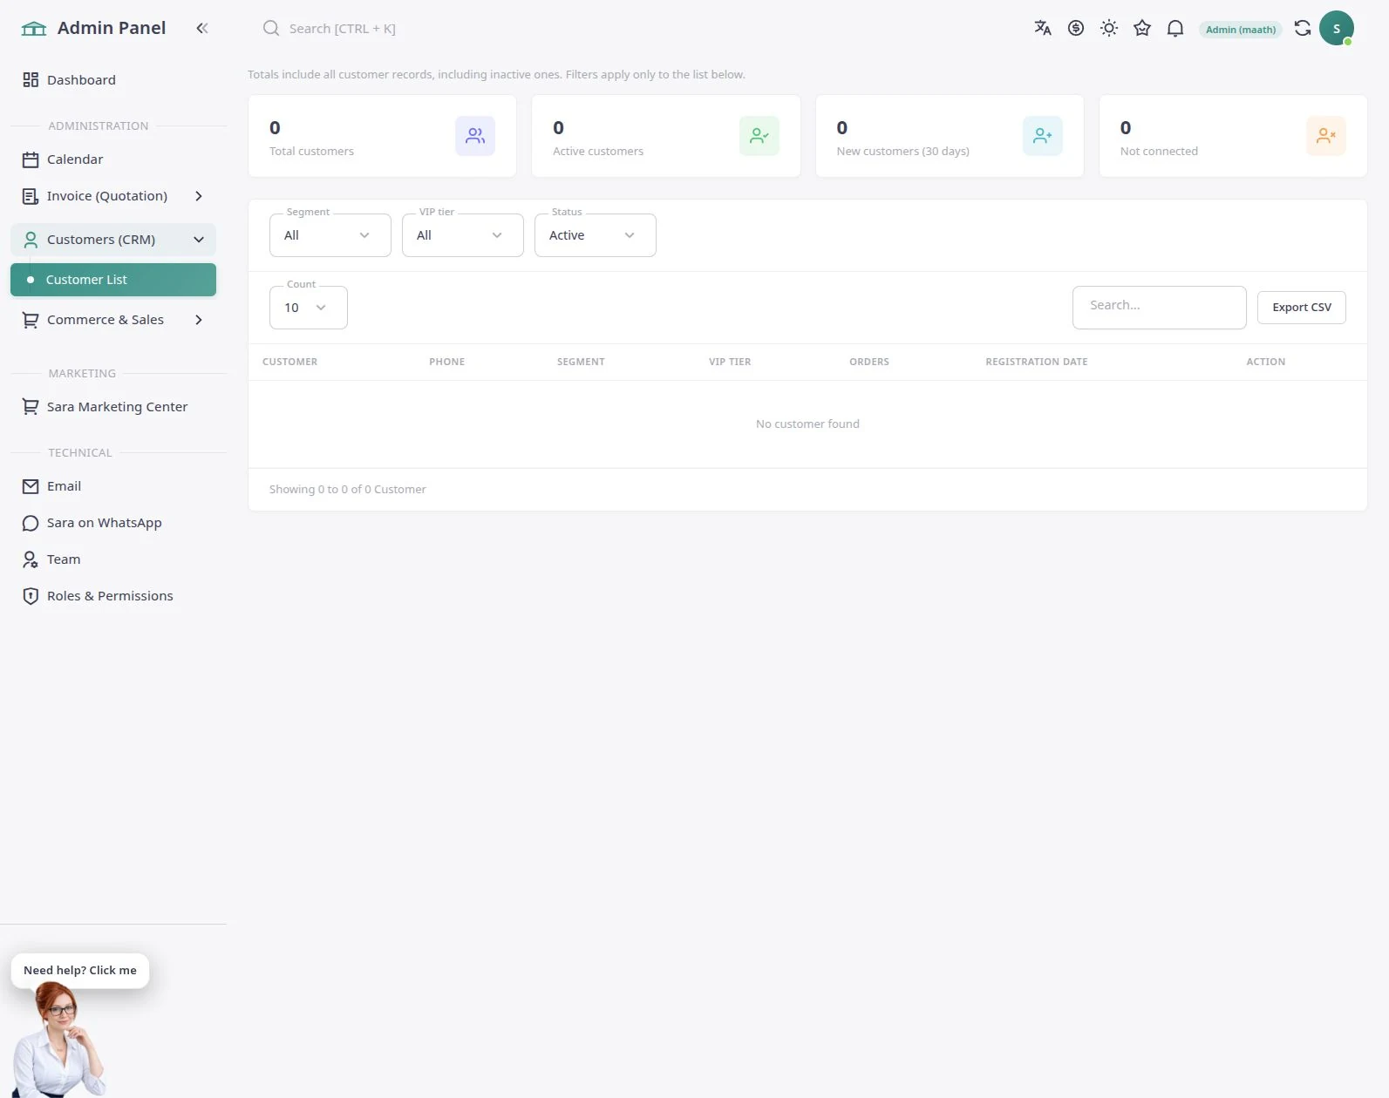Expand Invoice (Quotation) submenu

pos(113,196)
